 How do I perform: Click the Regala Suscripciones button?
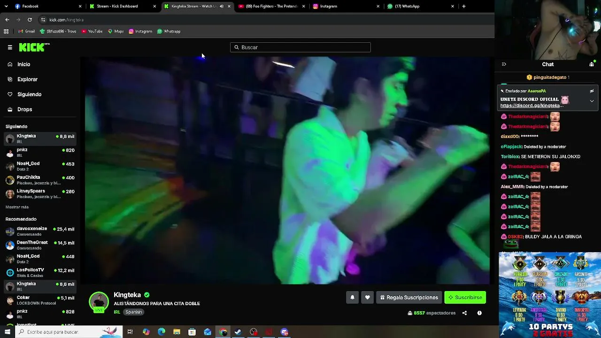[x=409, y=297]
